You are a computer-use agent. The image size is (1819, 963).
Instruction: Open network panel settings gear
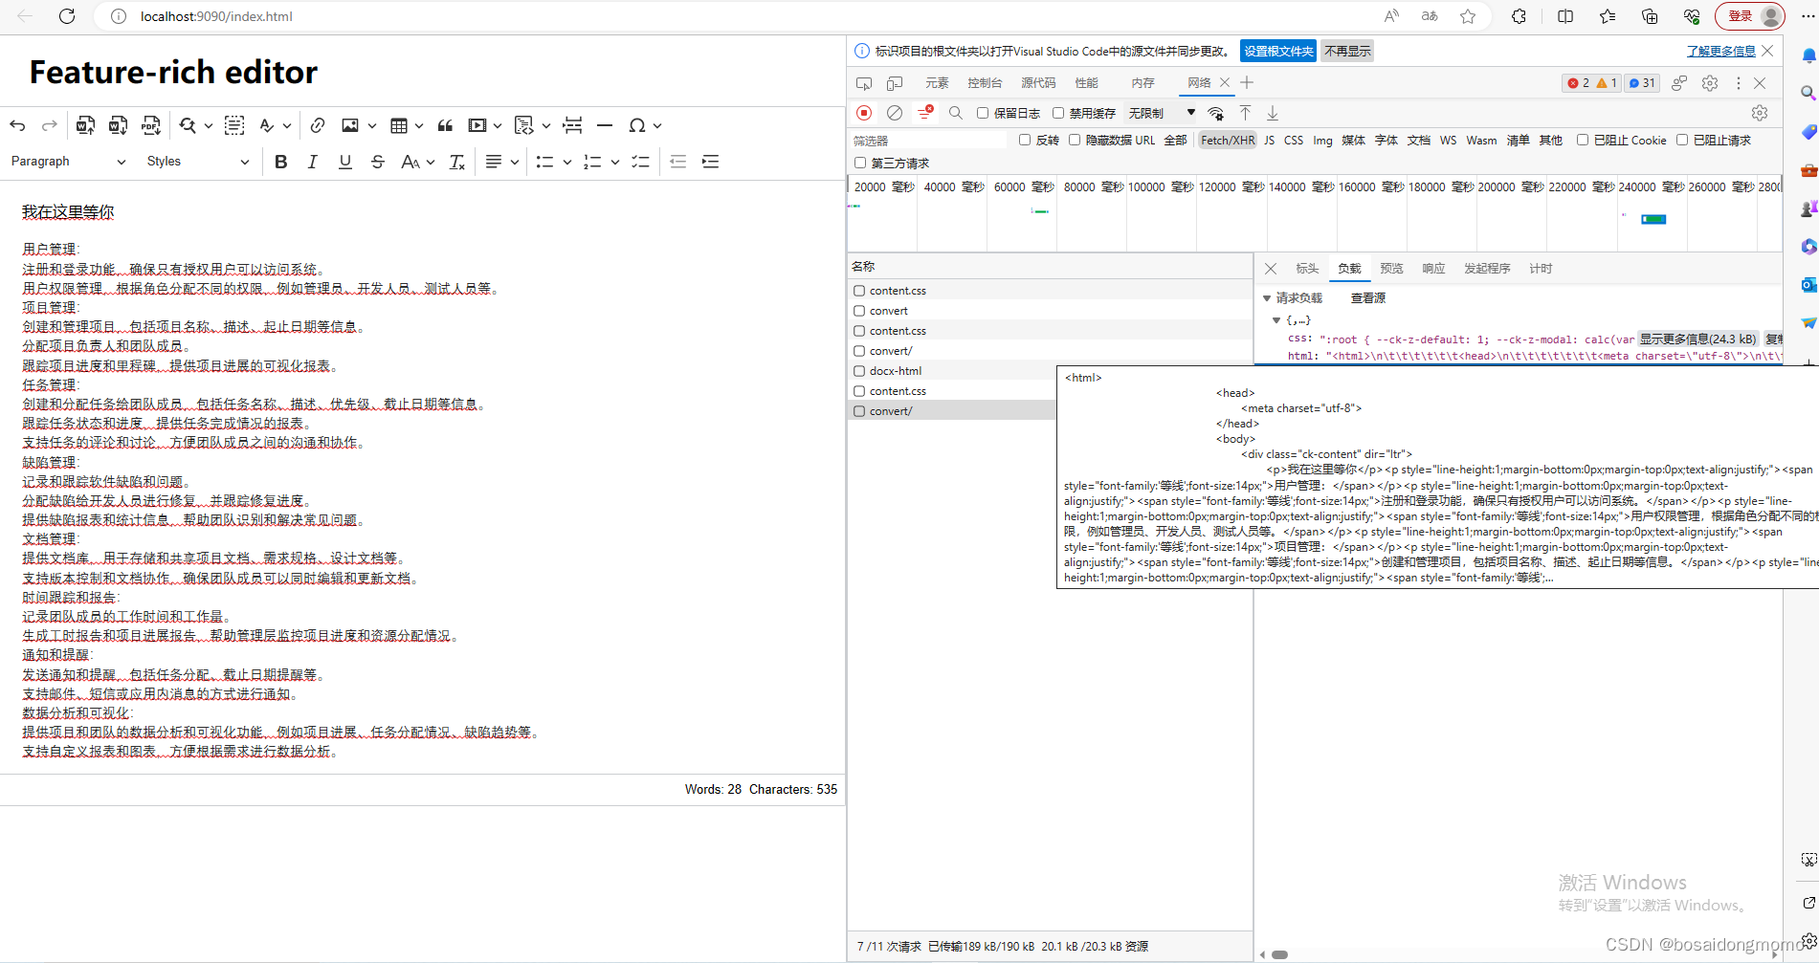pyautogui.click(x=1760, y=113)
